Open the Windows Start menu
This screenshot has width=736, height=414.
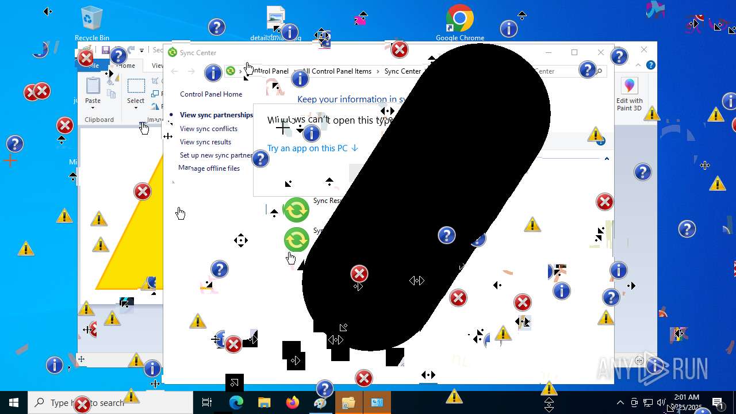(14, 402)
